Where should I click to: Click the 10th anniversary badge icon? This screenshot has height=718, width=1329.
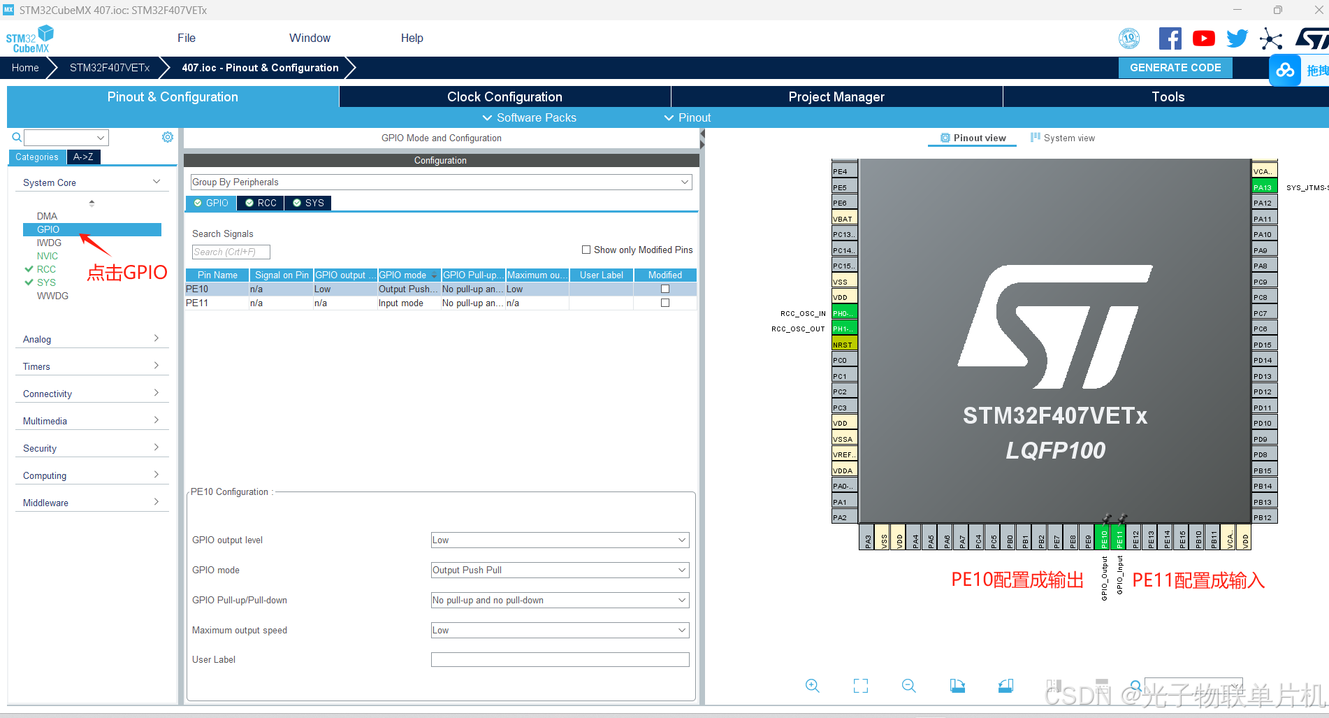1129,38
